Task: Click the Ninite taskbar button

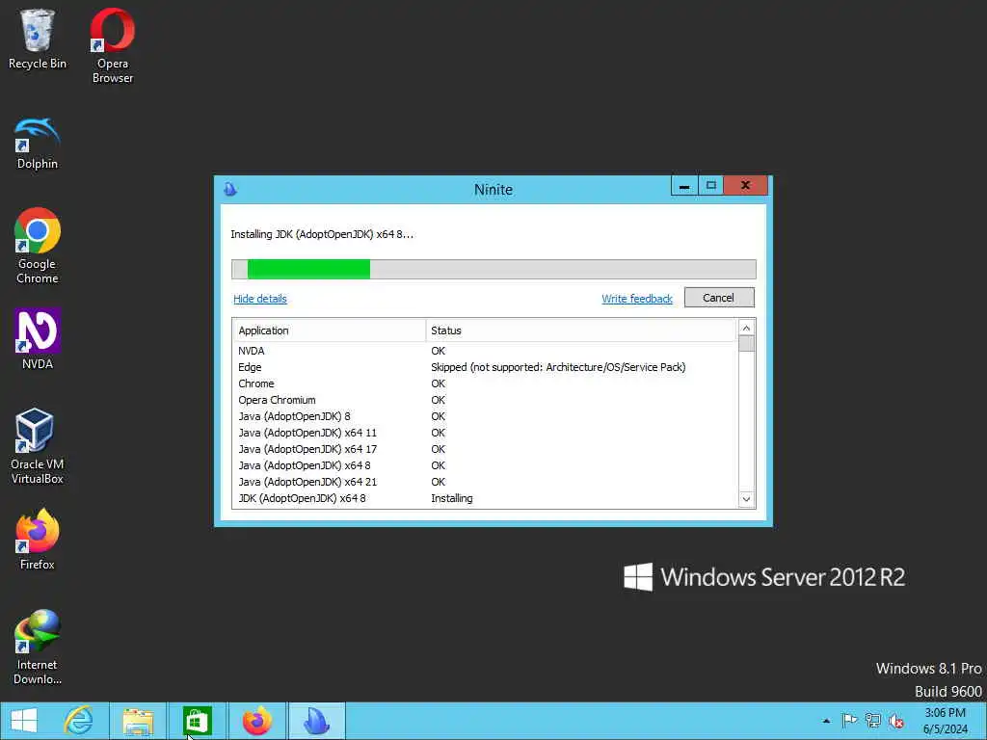Action: tap(316, 721)
